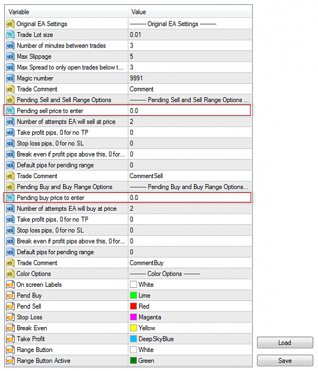Edit the Pending buy price value 0.0

click(190, 198)
